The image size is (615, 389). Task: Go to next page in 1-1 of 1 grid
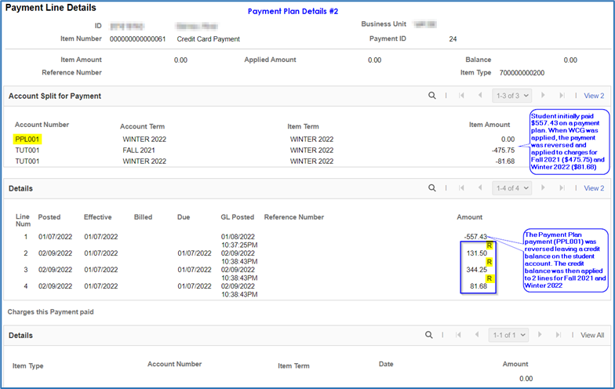click(540, 334)
